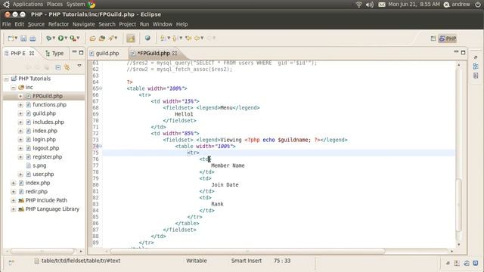Expand the functions.php tree node
Screen dimensions: 484x272
click(20, 105)
